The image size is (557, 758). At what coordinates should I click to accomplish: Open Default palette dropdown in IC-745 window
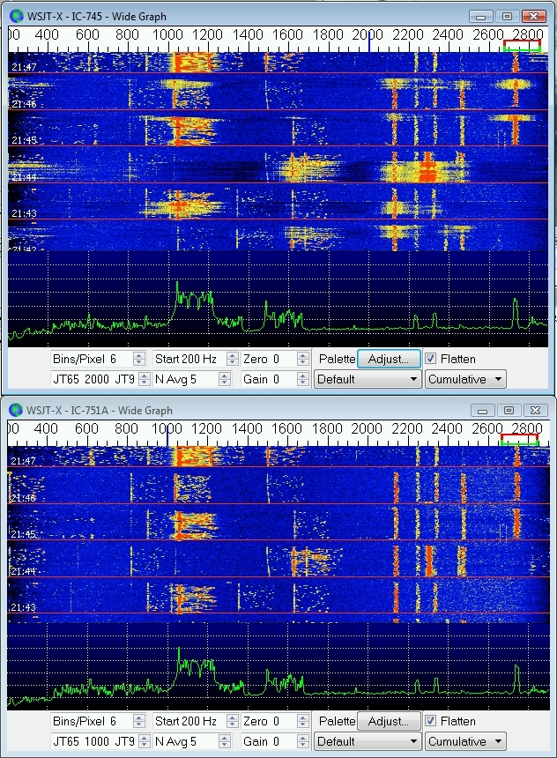tap(368, 380)
